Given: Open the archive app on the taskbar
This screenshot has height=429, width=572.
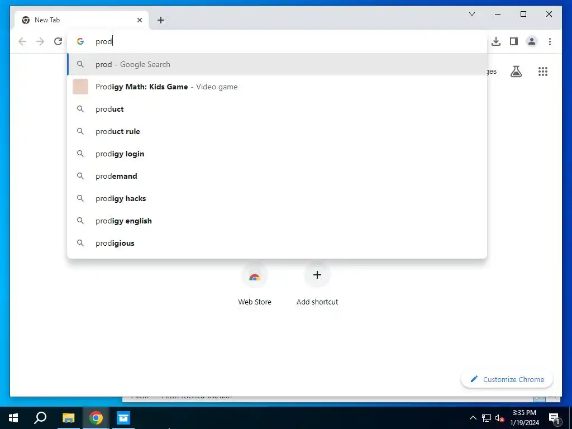Looking at the screenshot, I should tap(123, 418).
